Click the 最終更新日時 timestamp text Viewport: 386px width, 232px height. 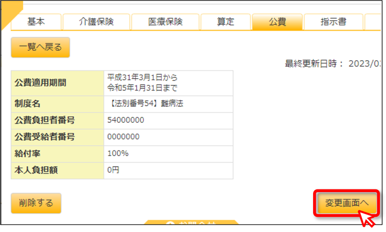coord(333,63)
